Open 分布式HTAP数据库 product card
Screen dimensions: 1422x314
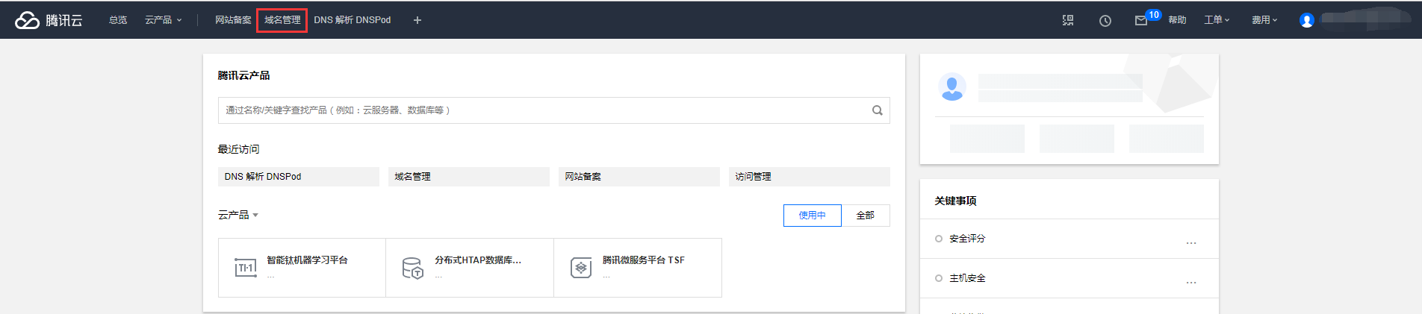tap(470, 268)
